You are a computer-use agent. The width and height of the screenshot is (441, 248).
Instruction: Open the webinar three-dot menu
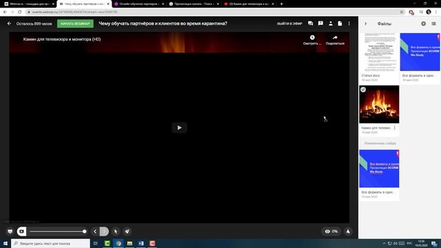pos(349,23)
